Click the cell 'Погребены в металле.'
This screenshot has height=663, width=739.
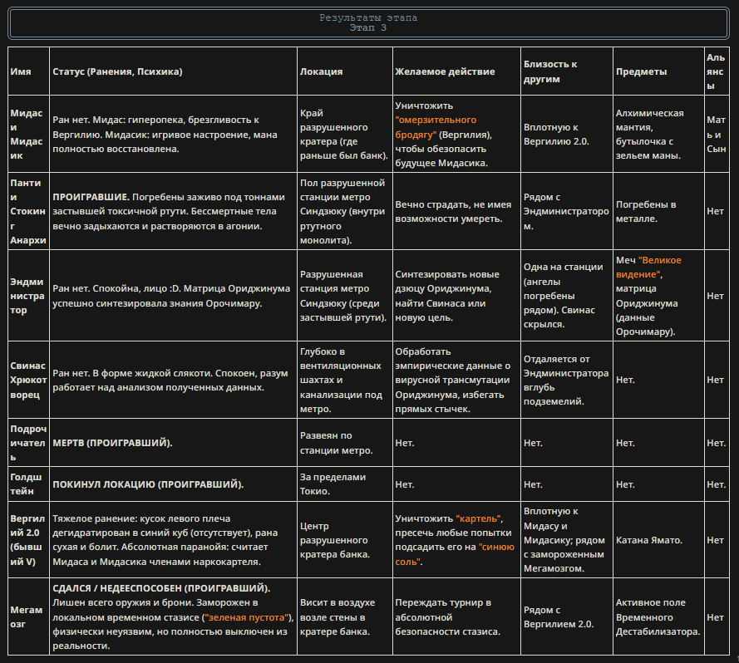(x=659, y=211)
